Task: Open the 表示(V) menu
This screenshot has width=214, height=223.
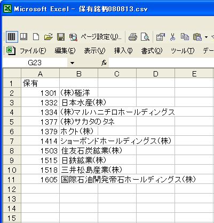Action: (94, 51)
